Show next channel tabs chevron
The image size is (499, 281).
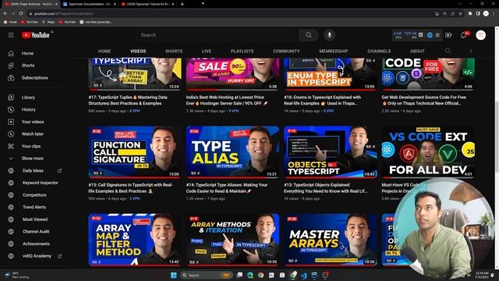tap(471, 51)
